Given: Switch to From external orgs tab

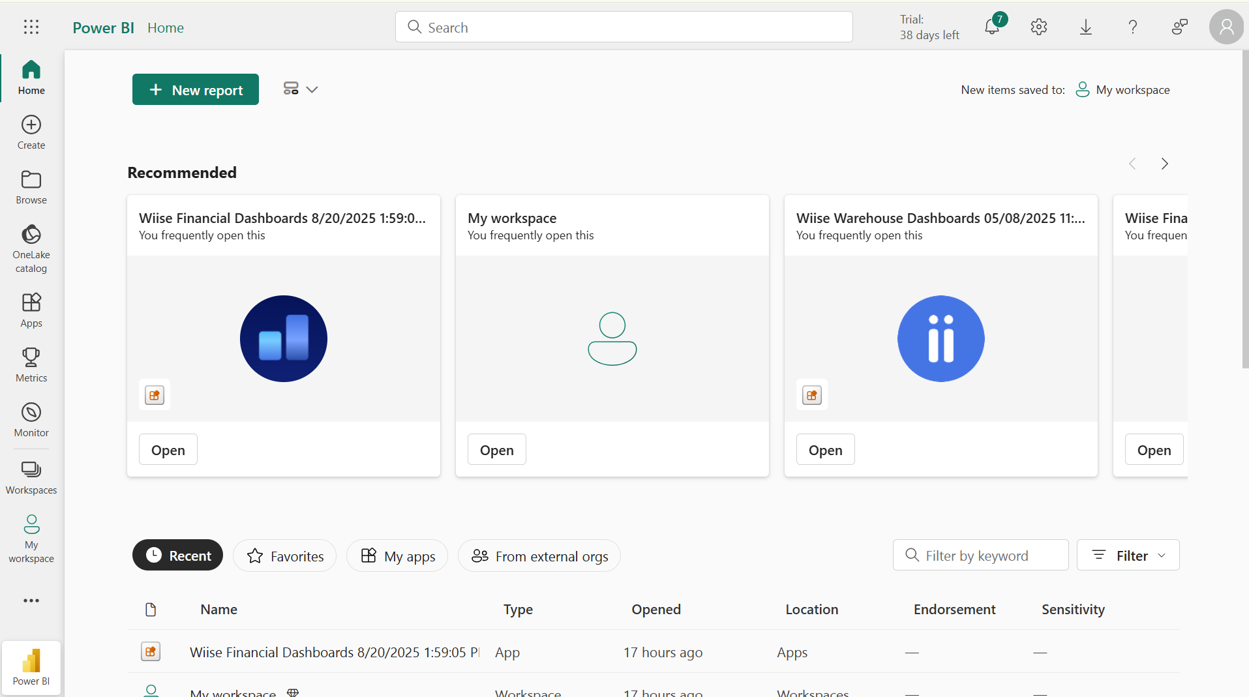Looking at the screenshot, I should pyautogui.click(x=539, y=556).
